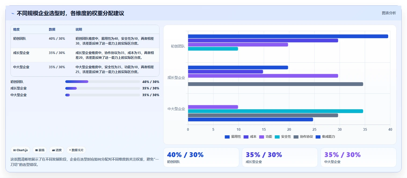The height and width of the screenshot is (178, 407).
Task: Toggle the 协作协议 legend item
Action: pos(303,137)
